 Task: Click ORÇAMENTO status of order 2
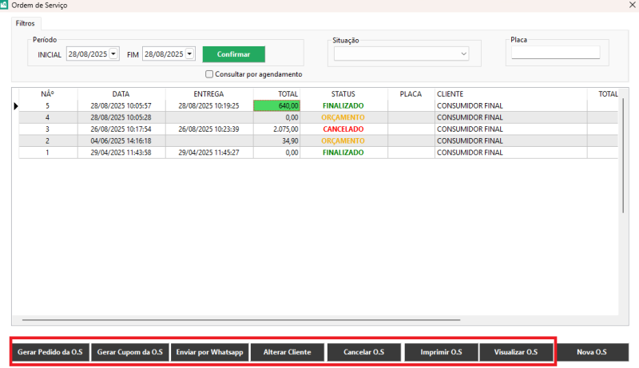[343, 140]
